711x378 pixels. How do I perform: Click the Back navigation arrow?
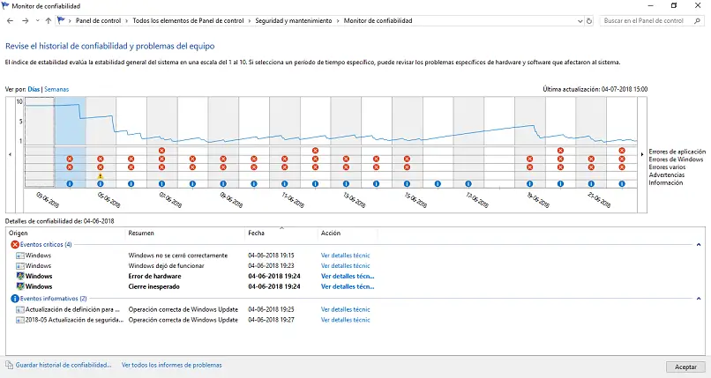(x=10, y=20)
